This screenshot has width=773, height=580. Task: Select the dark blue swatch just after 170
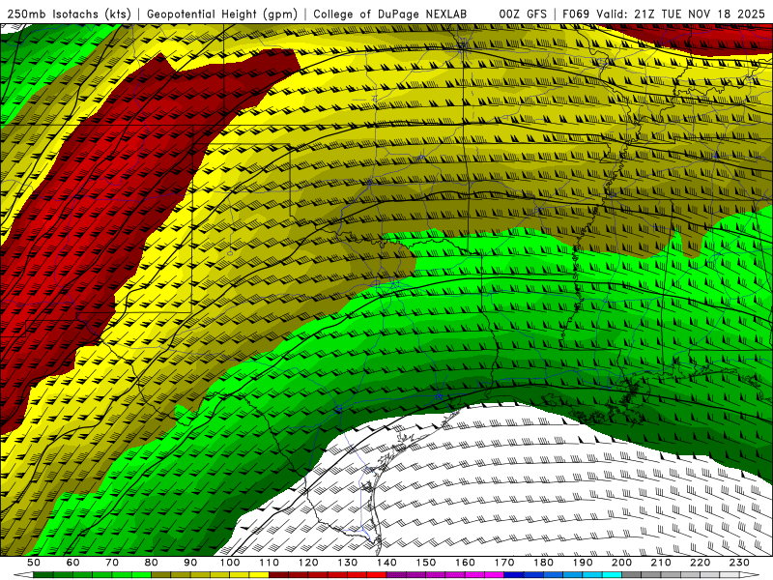[x=514, y=574]
